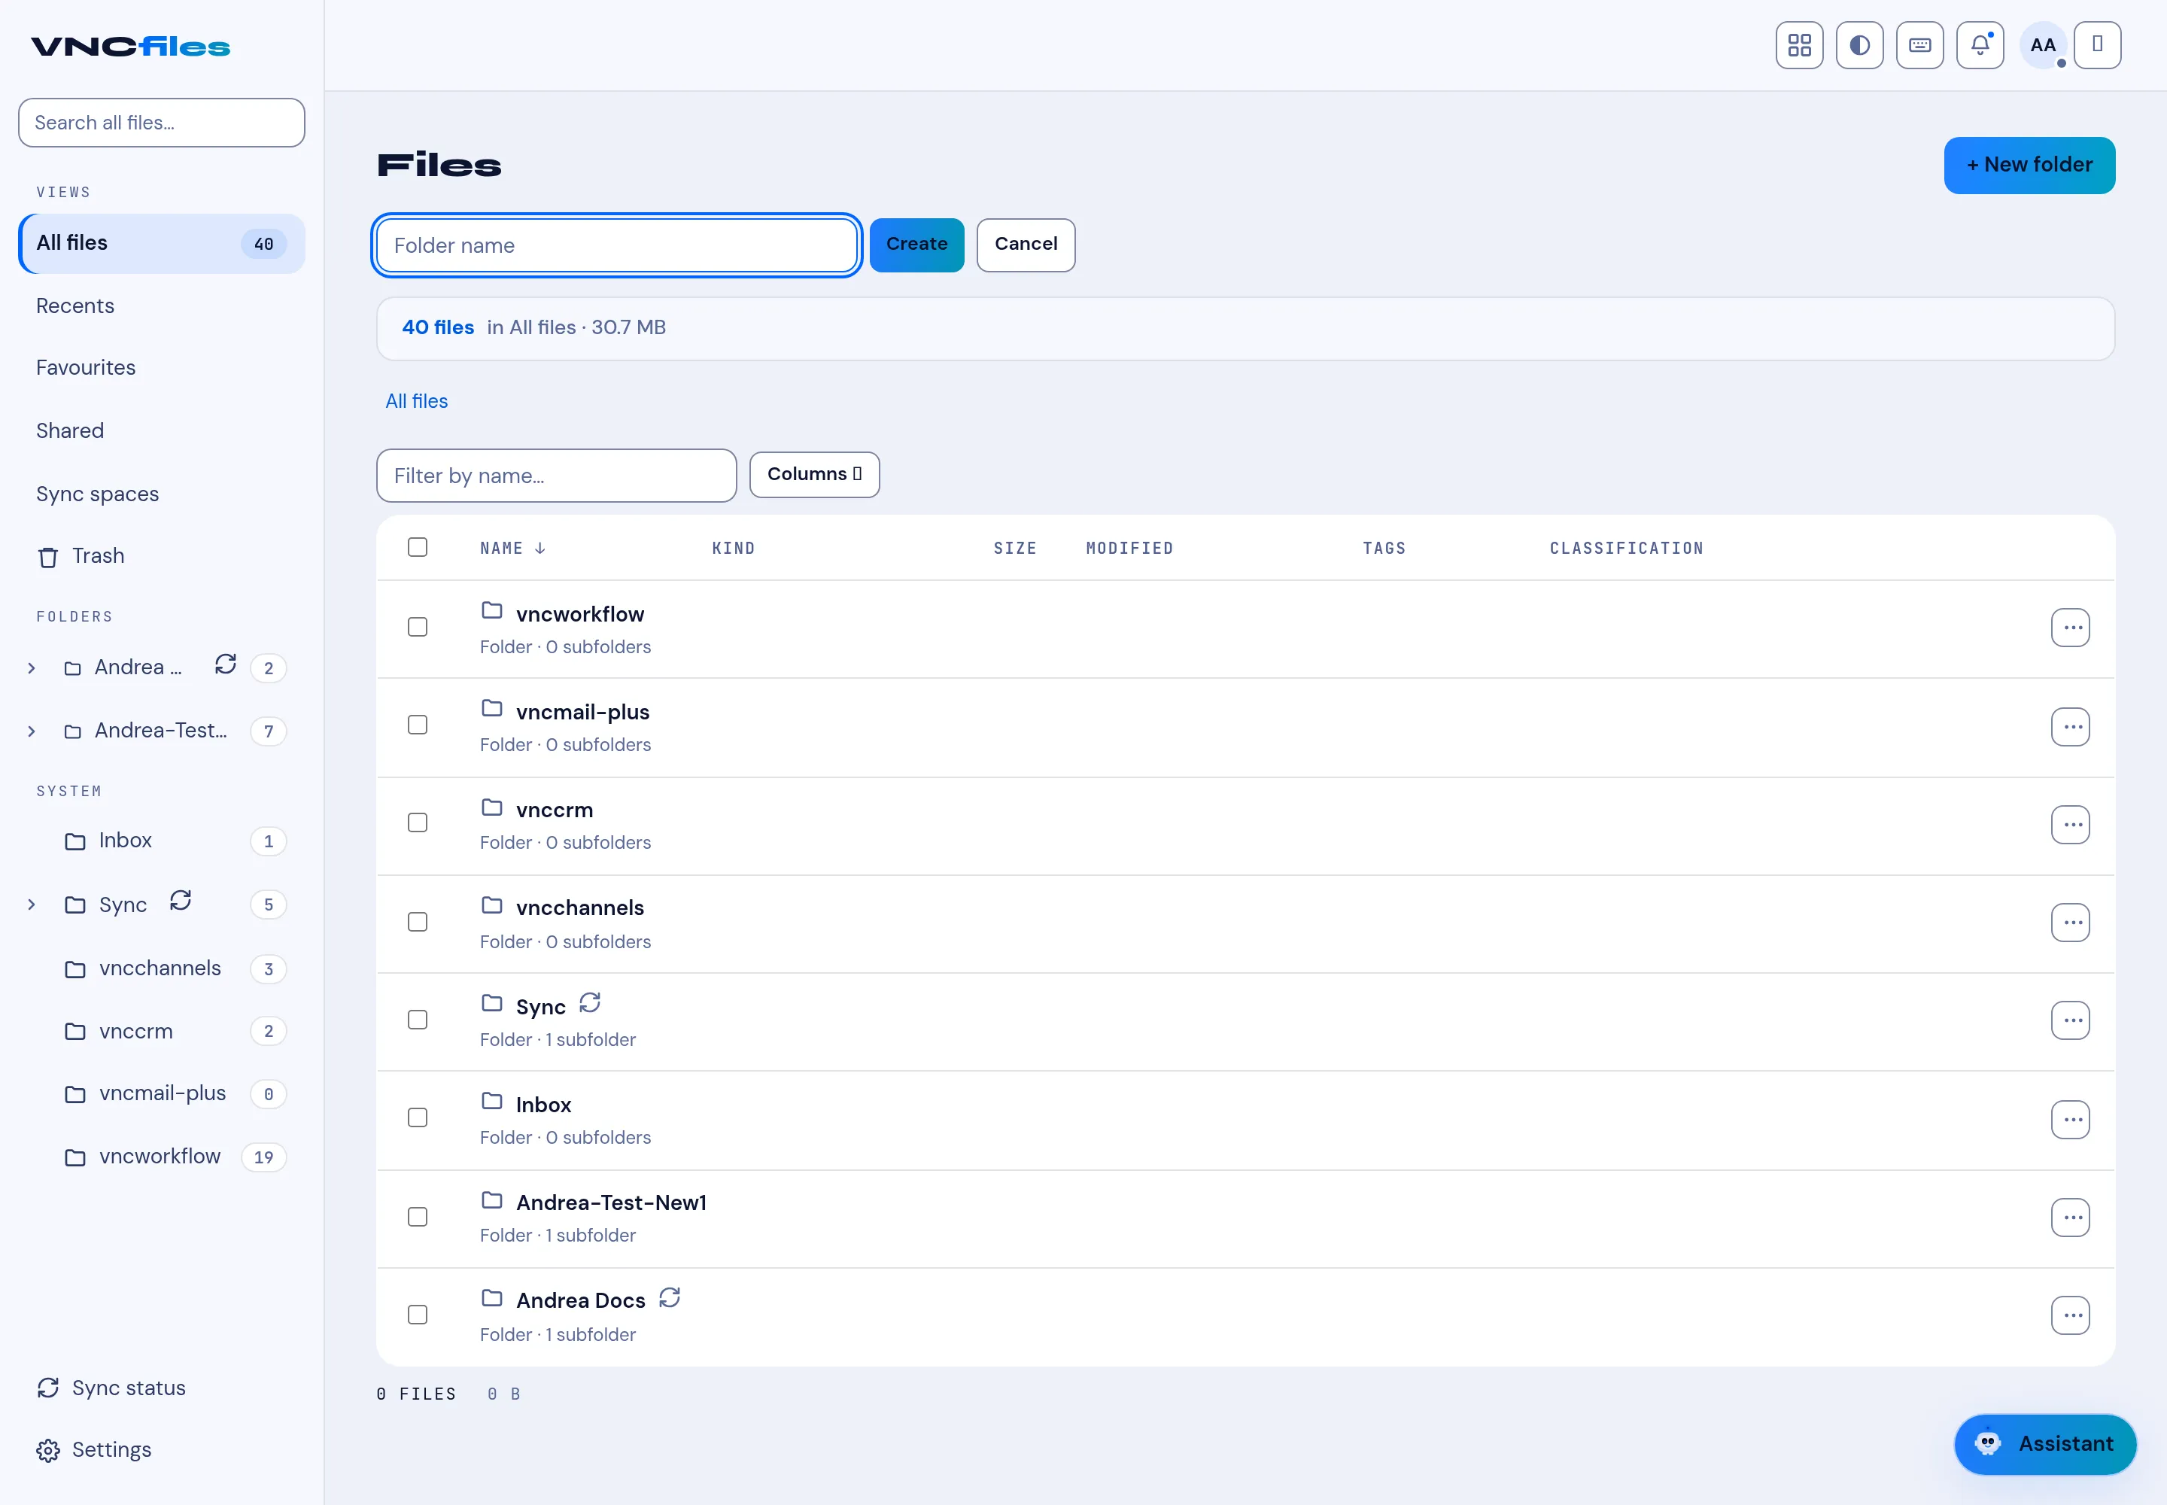Check the vncmail-plus row checkbox
The height and width of the screenshot is (1505, 2167).
(418, 725)
